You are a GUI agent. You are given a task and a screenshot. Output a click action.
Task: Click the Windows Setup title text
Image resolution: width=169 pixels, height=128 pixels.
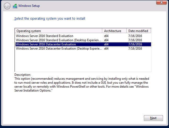pyautogui.click(x=29, y=6)
